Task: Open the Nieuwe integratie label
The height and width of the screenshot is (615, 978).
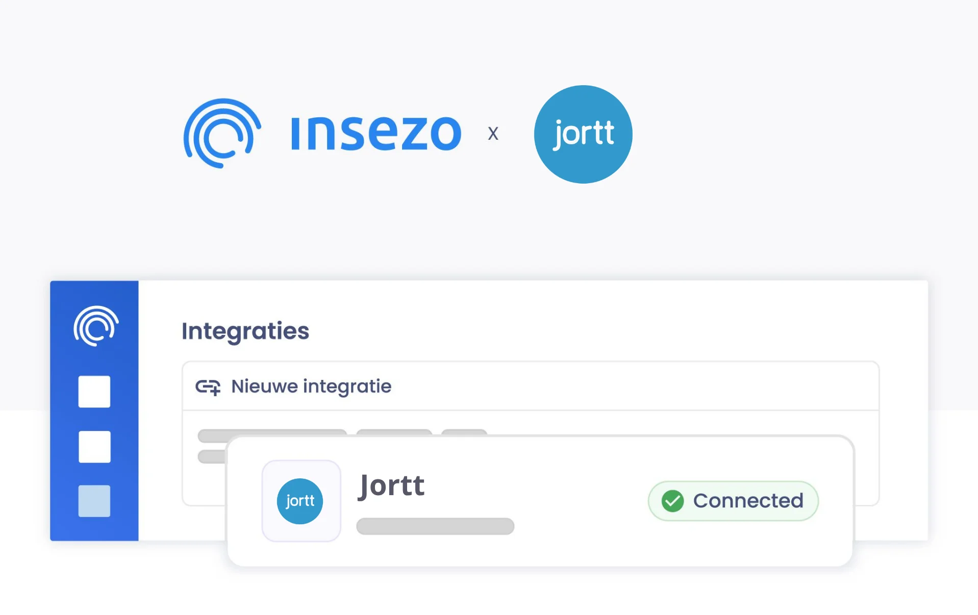Action: 311,387
